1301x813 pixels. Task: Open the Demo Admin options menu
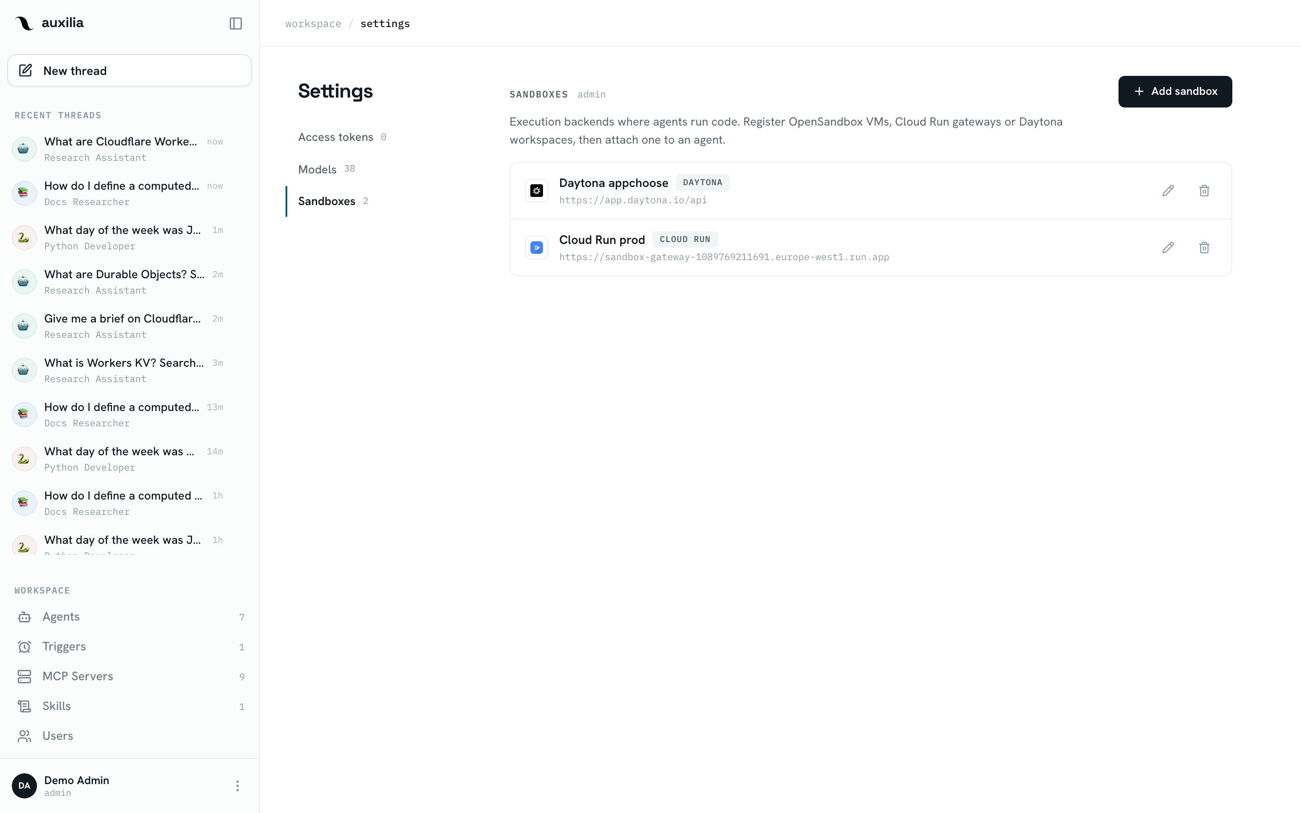(237, 785)
